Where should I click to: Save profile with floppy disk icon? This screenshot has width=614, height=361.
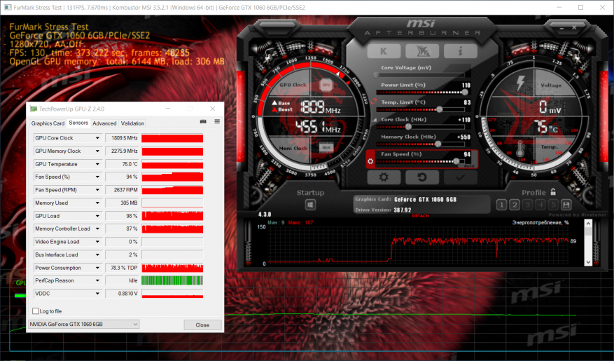(x=566, y=205)
